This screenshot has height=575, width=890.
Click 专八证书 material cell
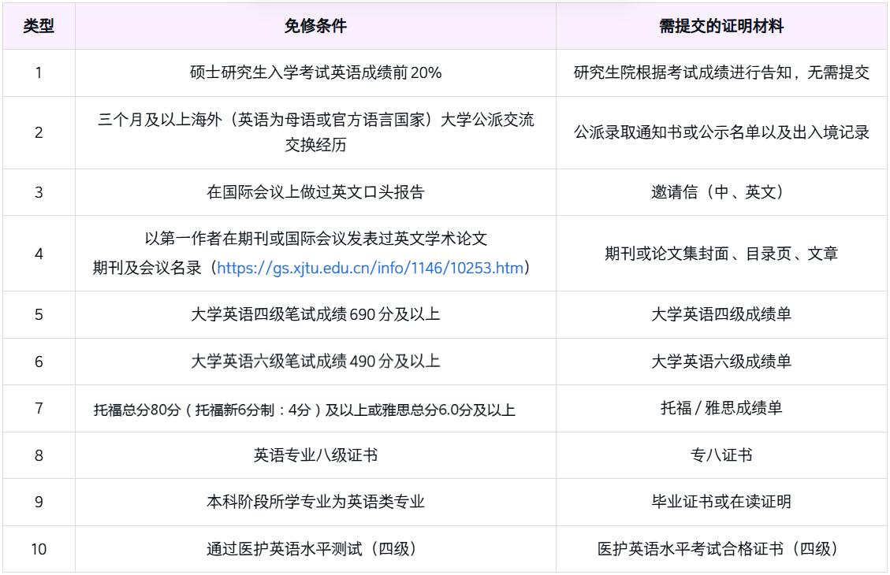721,454
